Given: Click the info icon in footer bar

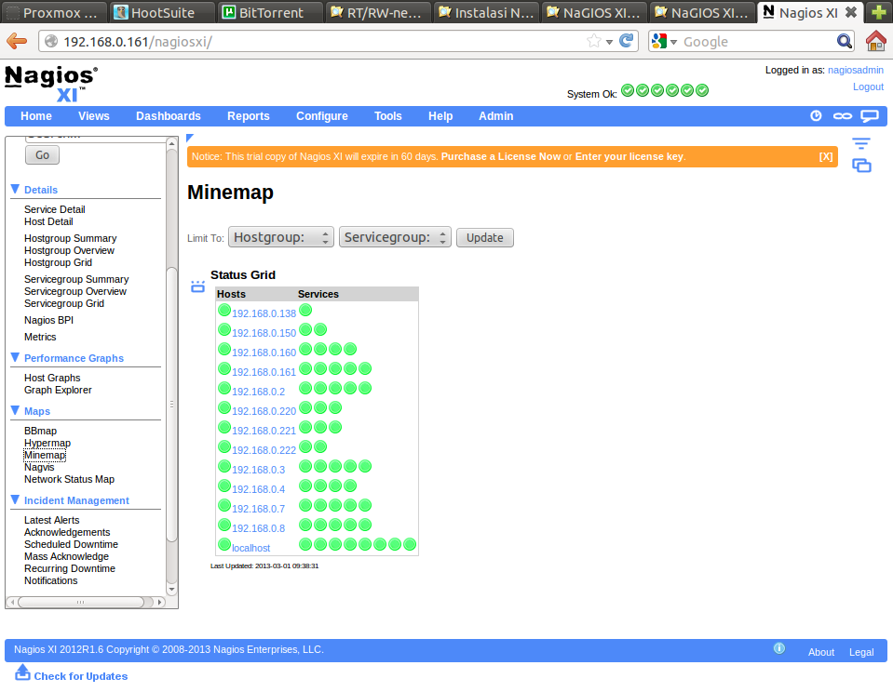Looking at the screenshot, I should (779, 649).
